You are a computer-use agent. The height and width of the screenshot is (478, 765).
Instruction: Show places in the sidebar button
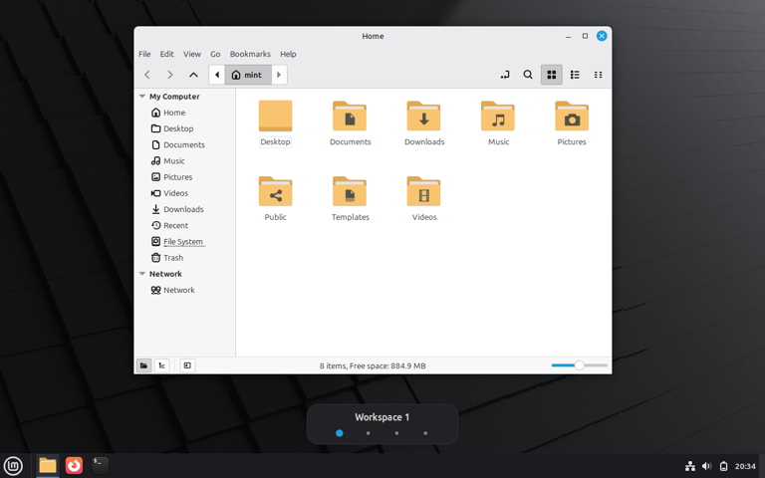(143, 365)
